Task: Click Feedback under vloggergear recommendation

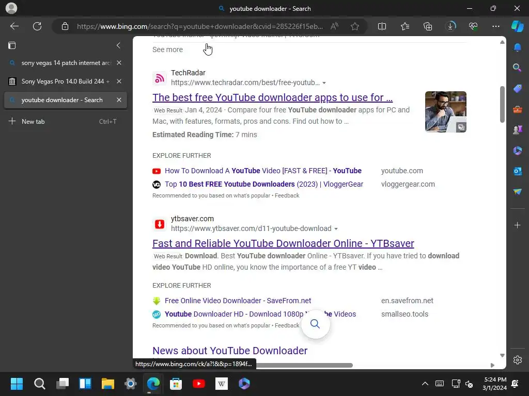Action: click(287, 195)
